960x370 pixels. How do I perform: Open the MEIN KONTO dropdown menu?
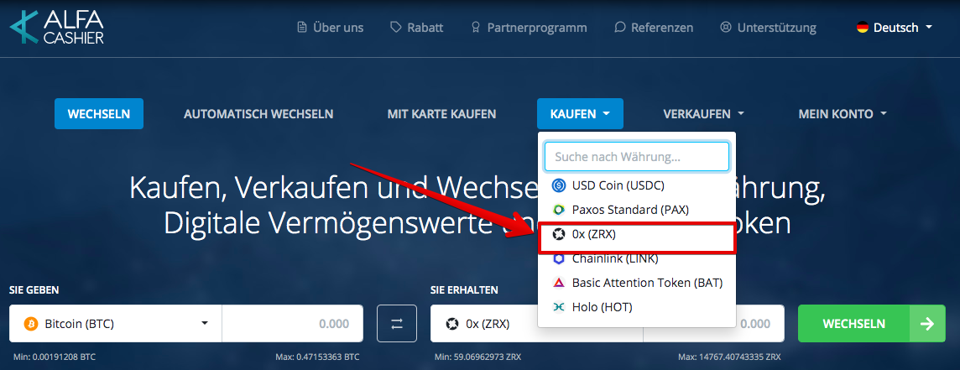tap(843, 114)
